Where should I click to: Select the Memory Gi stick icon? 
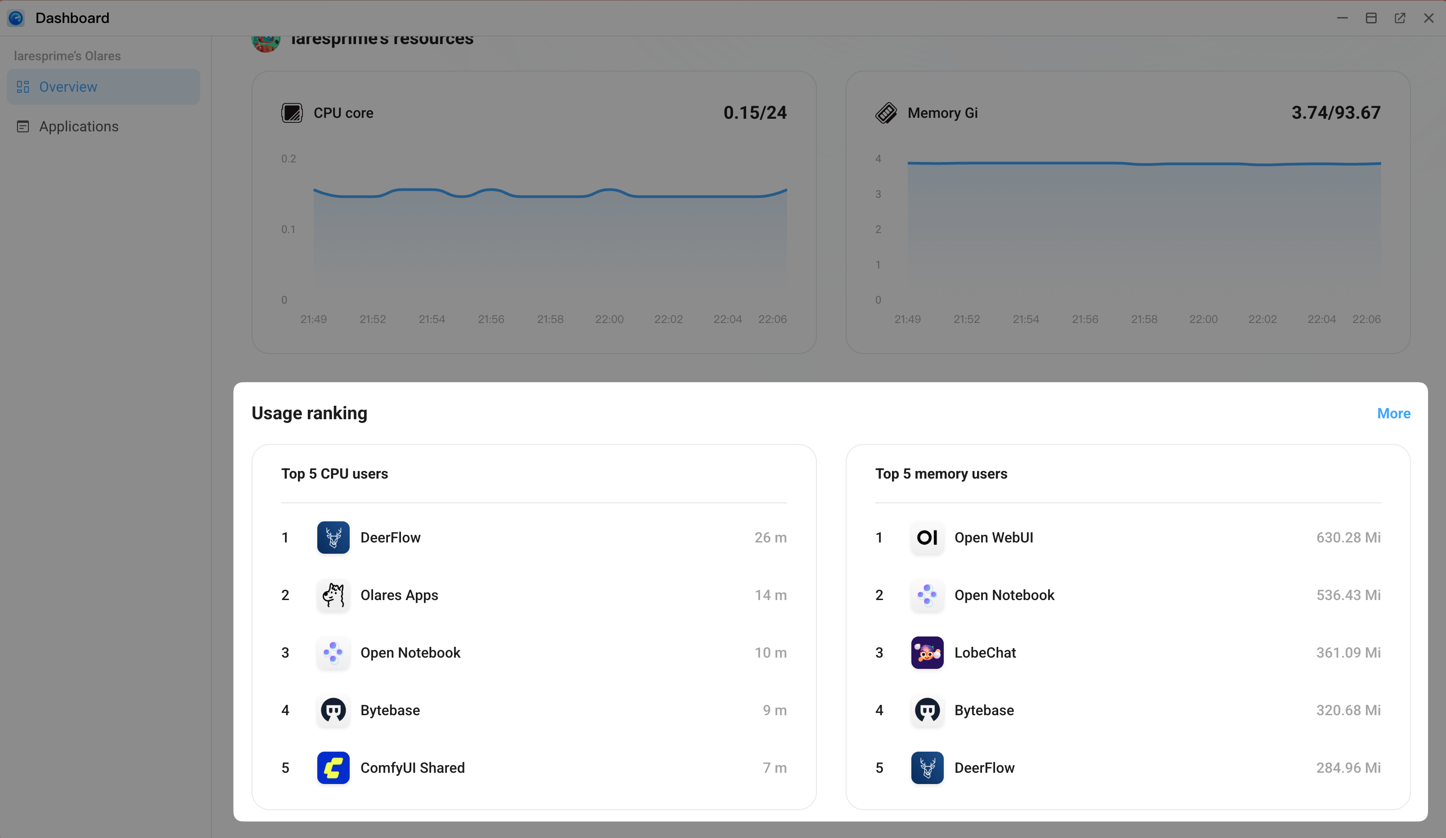click(887, 112)
